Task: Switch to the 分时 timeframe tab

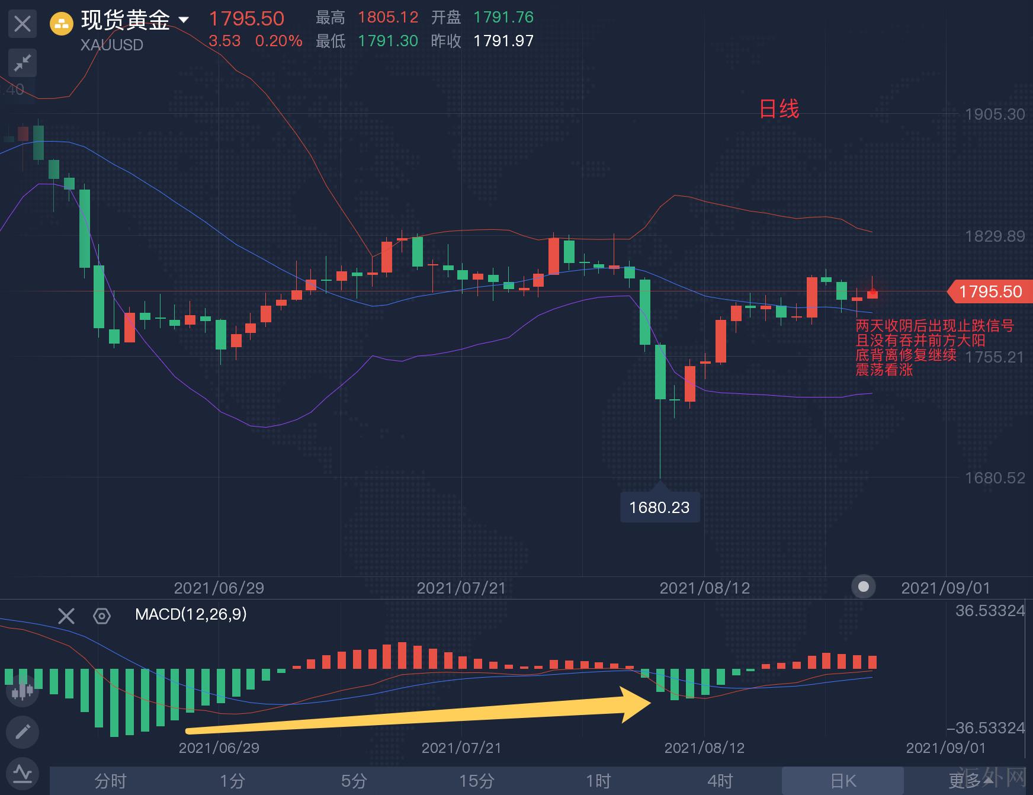Action: (111, 781)
